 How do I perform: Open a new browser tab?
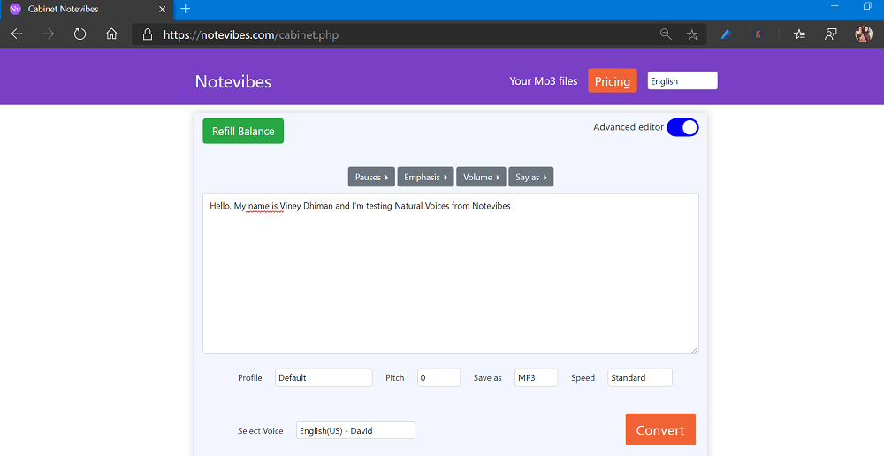pyautogui.click(x=185, y=9)
